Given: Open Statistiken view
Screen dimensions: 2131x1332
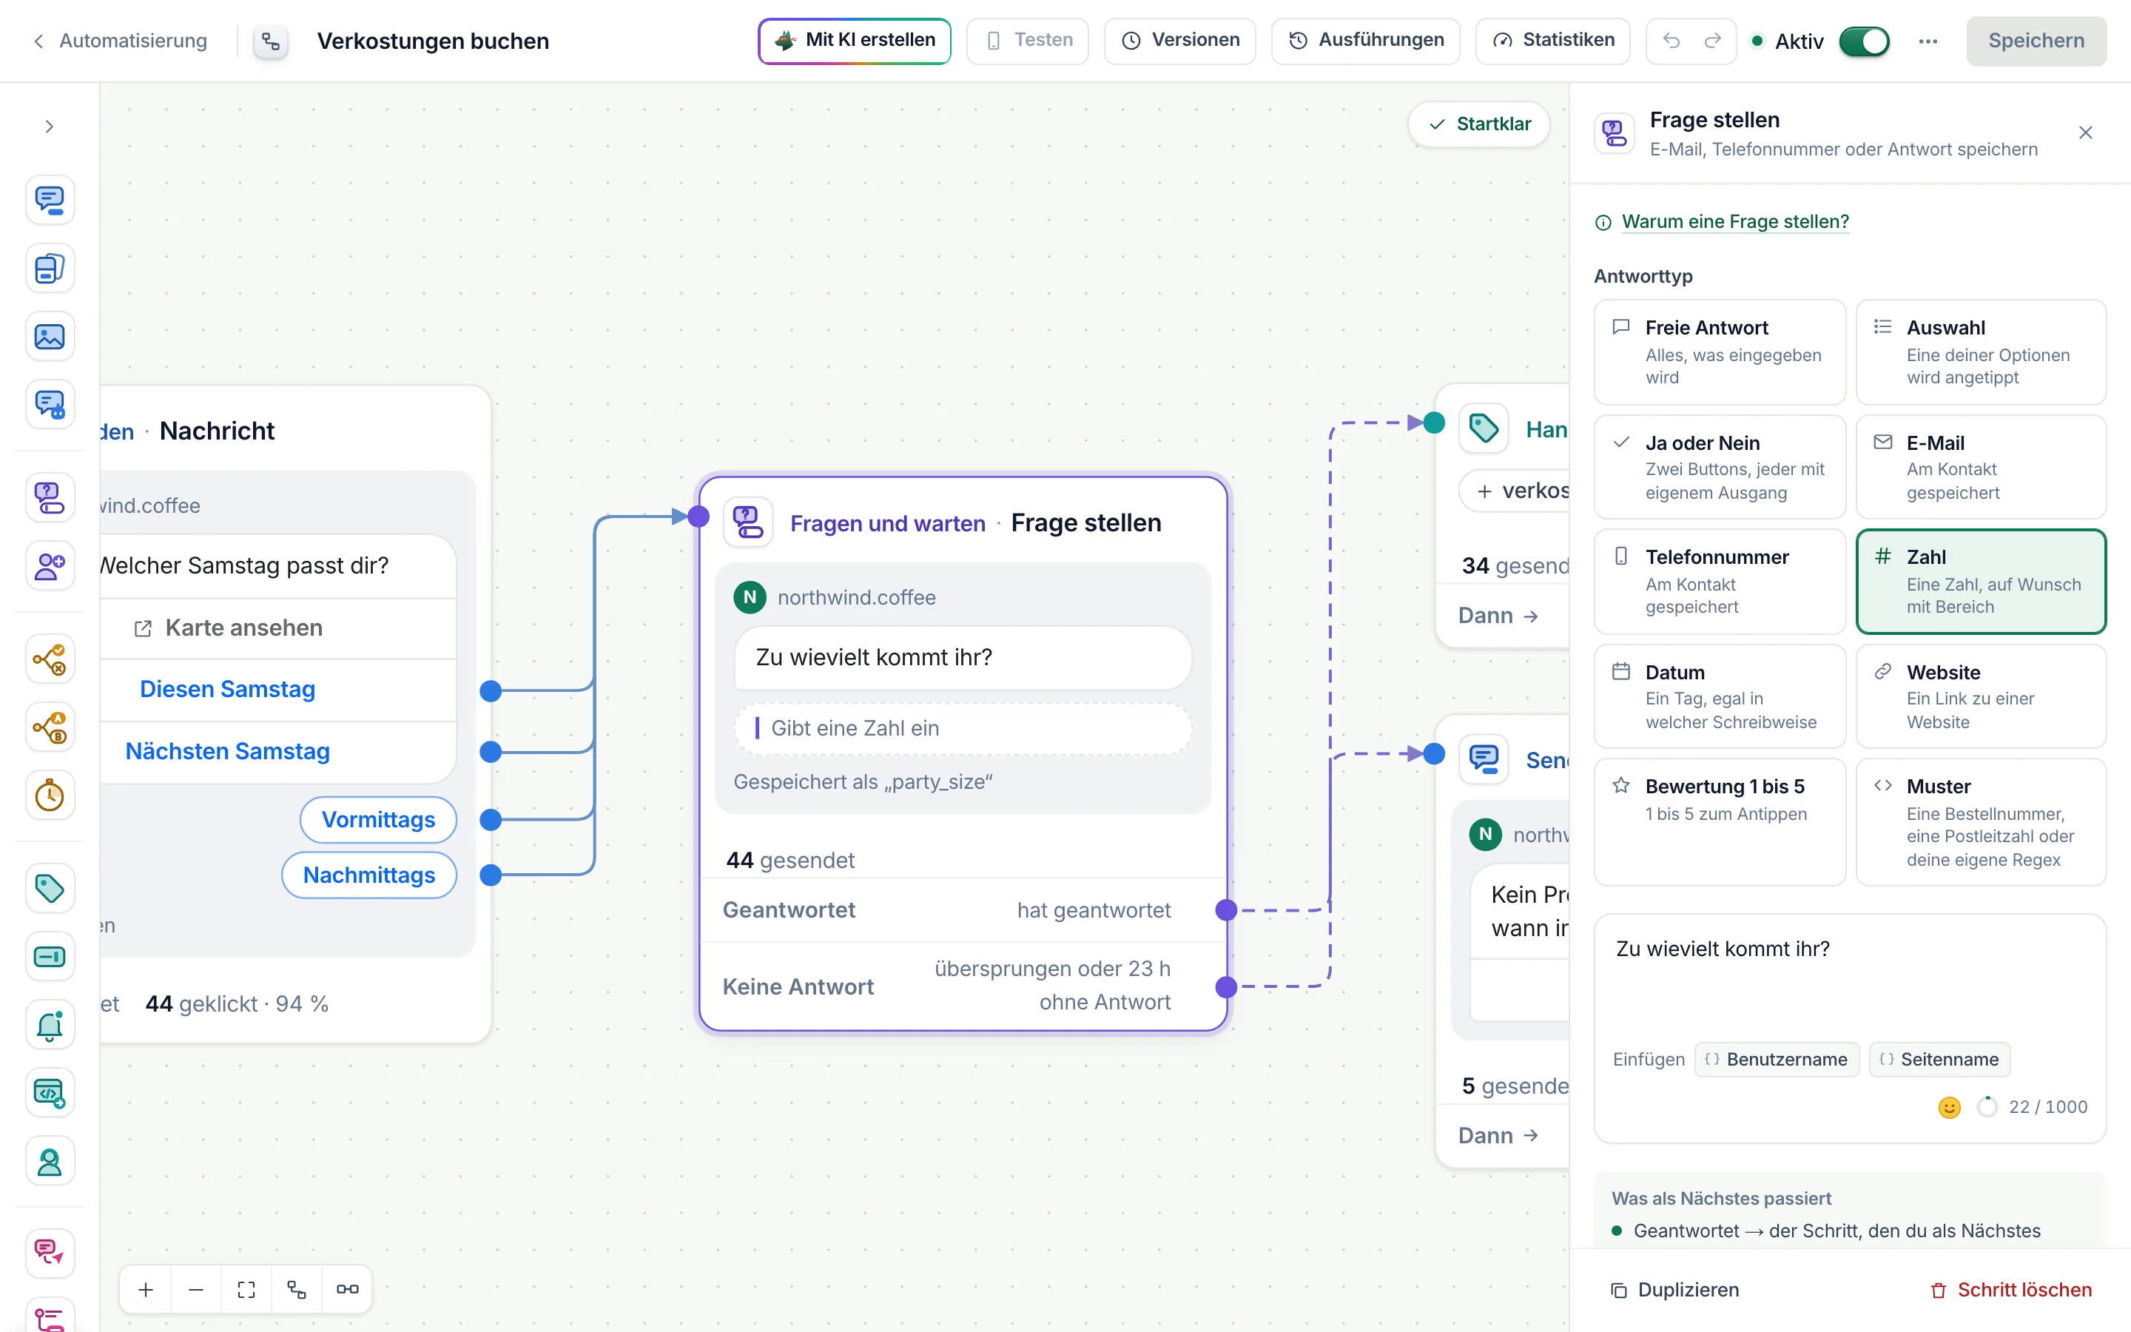Looking at the screenshot, I should coord(1552,41).
